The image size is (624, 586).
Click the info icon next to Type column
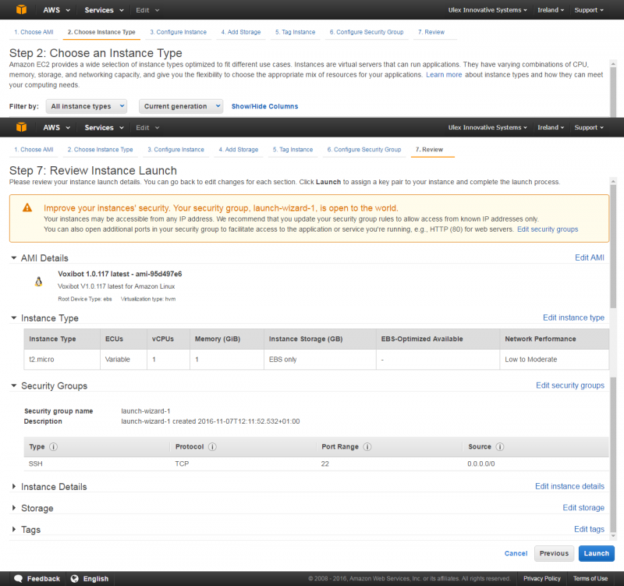click(x=53, y=446)
